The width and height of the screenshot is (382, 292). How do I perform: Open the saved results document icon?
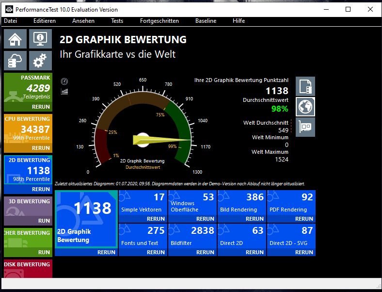[305, 86]
